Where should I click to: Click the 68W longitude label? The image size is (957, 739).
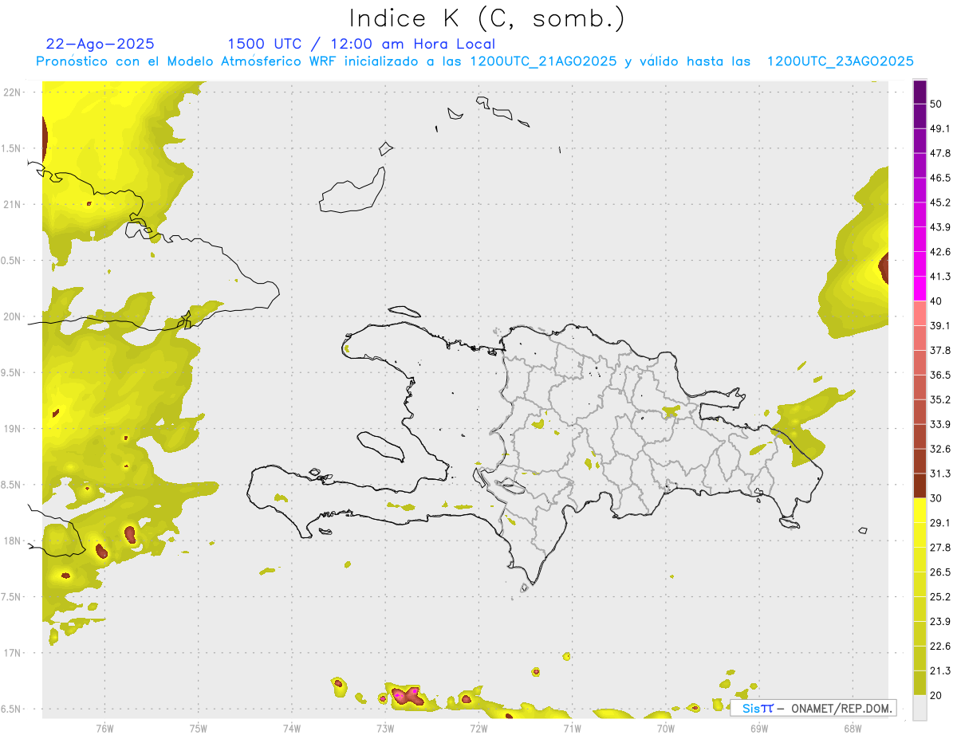853,728
